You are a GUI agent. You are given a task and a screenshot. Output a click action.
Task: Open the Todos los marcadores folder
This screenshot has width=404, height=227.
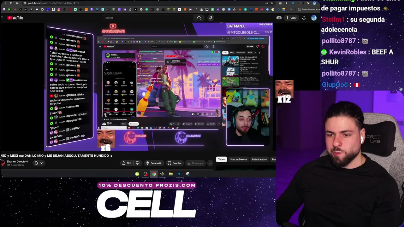point(309,9)
